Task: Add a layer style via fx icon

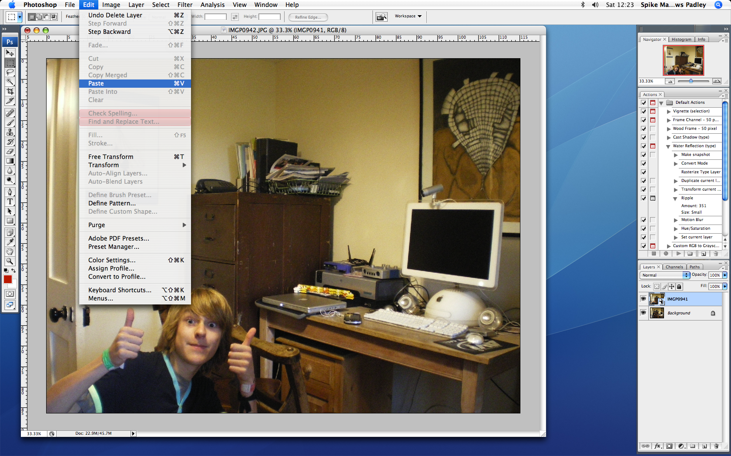Action: (x=657, y=446)
